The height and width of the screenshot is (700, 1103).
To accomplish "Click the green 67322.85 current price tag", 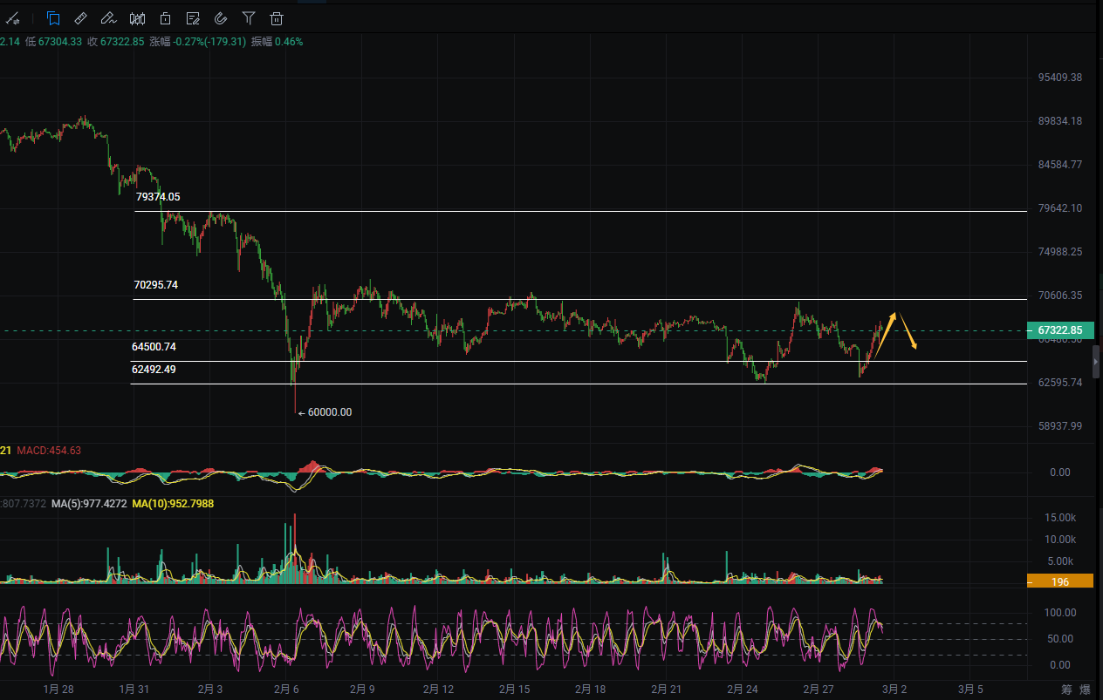I will [x=1059, y=330].
